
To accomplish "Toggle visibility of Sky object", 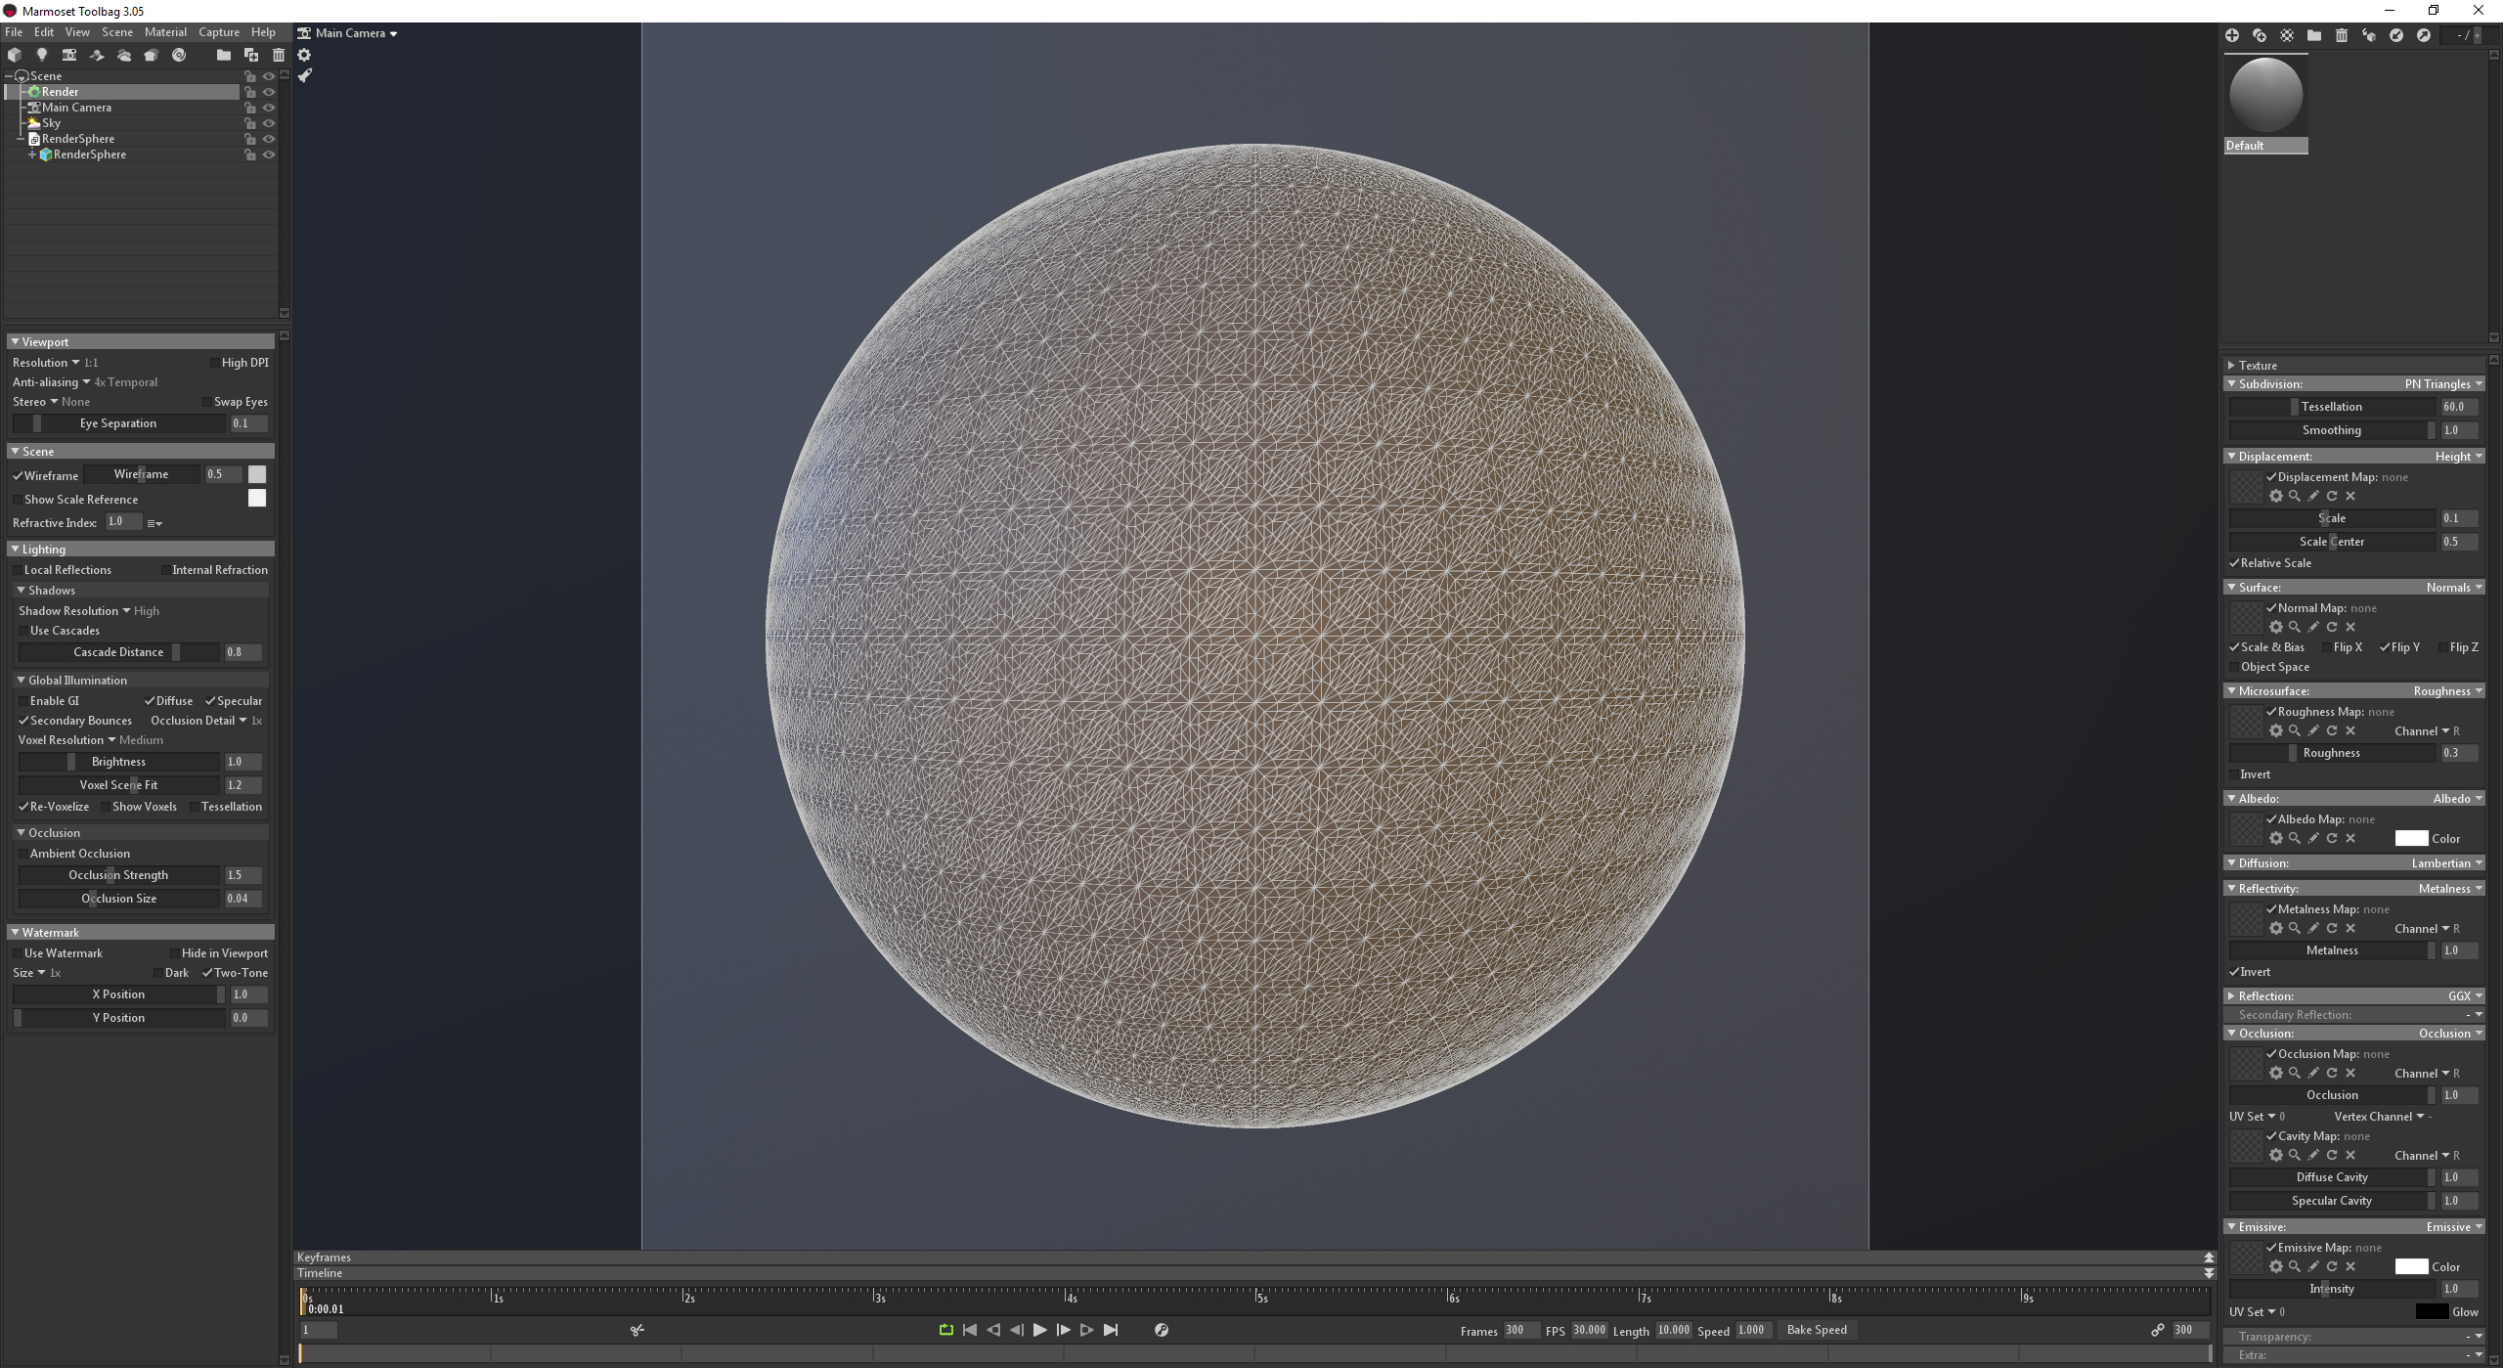I will tap(269, 123).
